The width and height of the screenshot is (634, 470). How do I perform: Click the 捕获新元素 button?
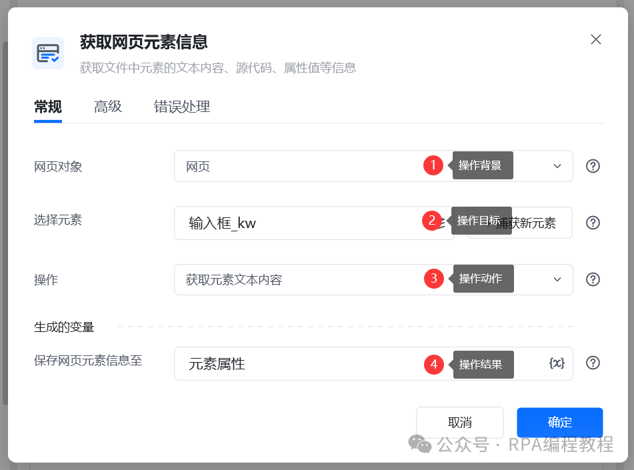tap(519, 223)
